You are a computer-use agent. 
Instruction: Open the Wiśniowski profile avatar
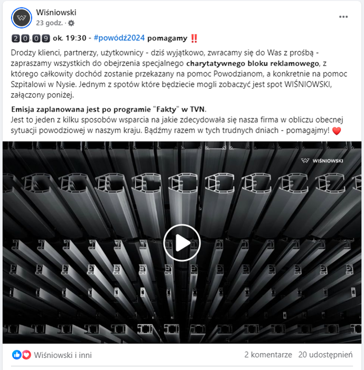click(22, 17)
